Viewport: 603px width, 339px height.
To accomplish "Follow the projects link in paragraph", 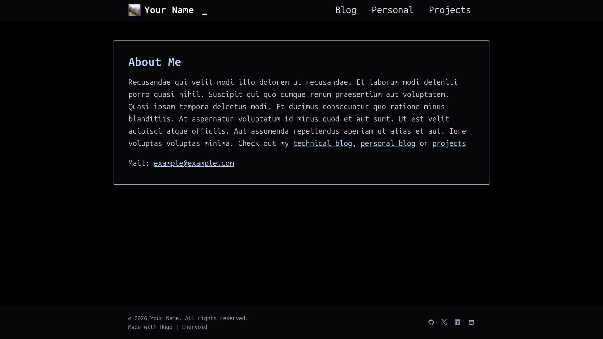I will pos(449,143).
